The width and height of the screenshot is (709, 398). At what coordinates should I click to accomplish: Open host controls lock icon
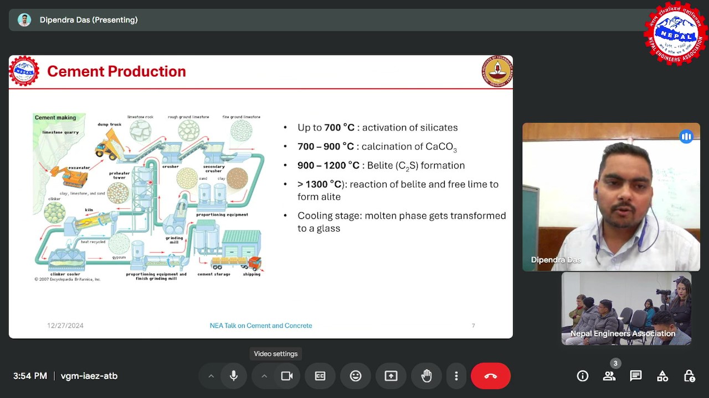pyautogui.click(x=689, y=376)
